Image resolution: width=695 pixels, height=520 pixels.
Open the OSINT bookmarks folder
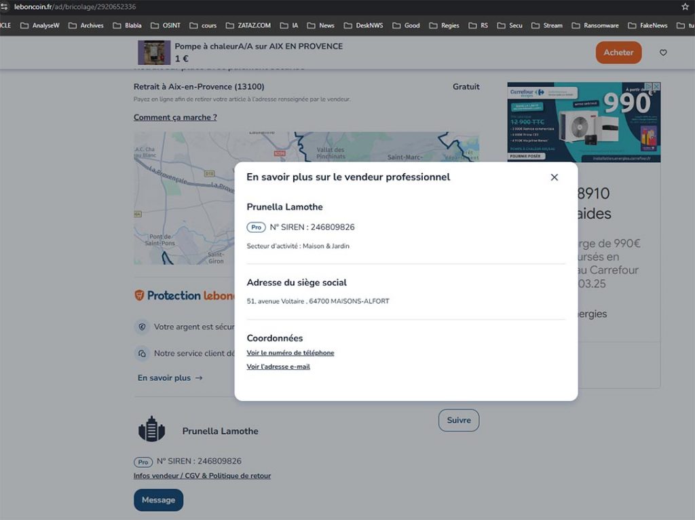point(166,26)
